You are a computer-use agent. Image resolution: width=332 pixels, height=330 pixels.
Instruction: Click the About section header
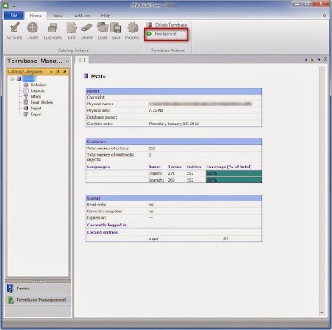[174, 91]
